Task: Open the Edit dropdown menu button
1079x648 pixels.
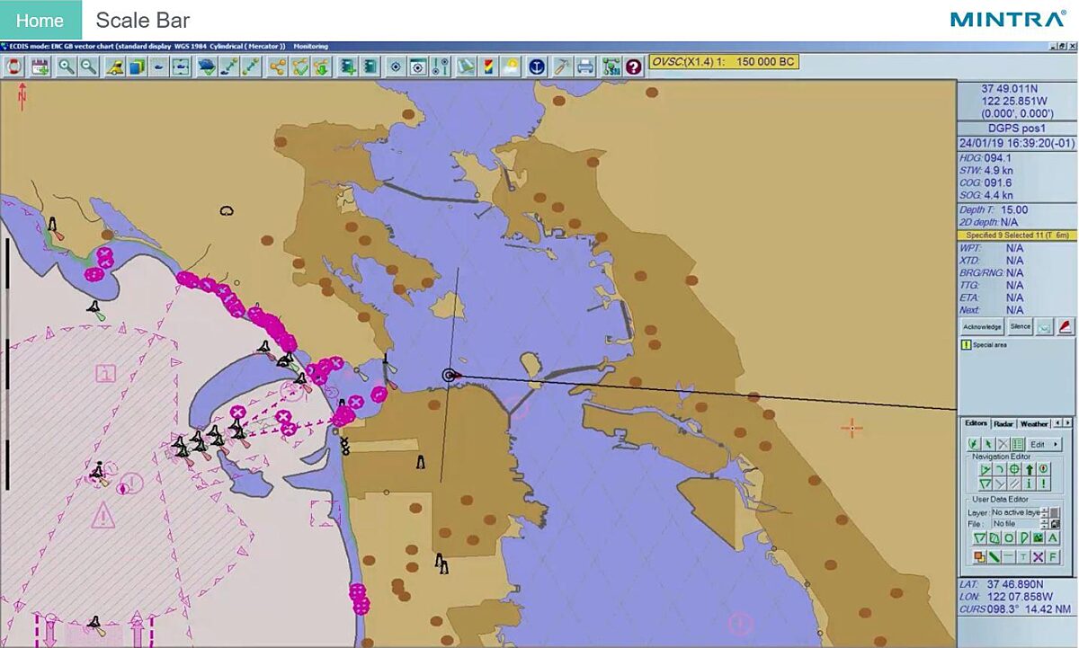Action: point(1044,444)
